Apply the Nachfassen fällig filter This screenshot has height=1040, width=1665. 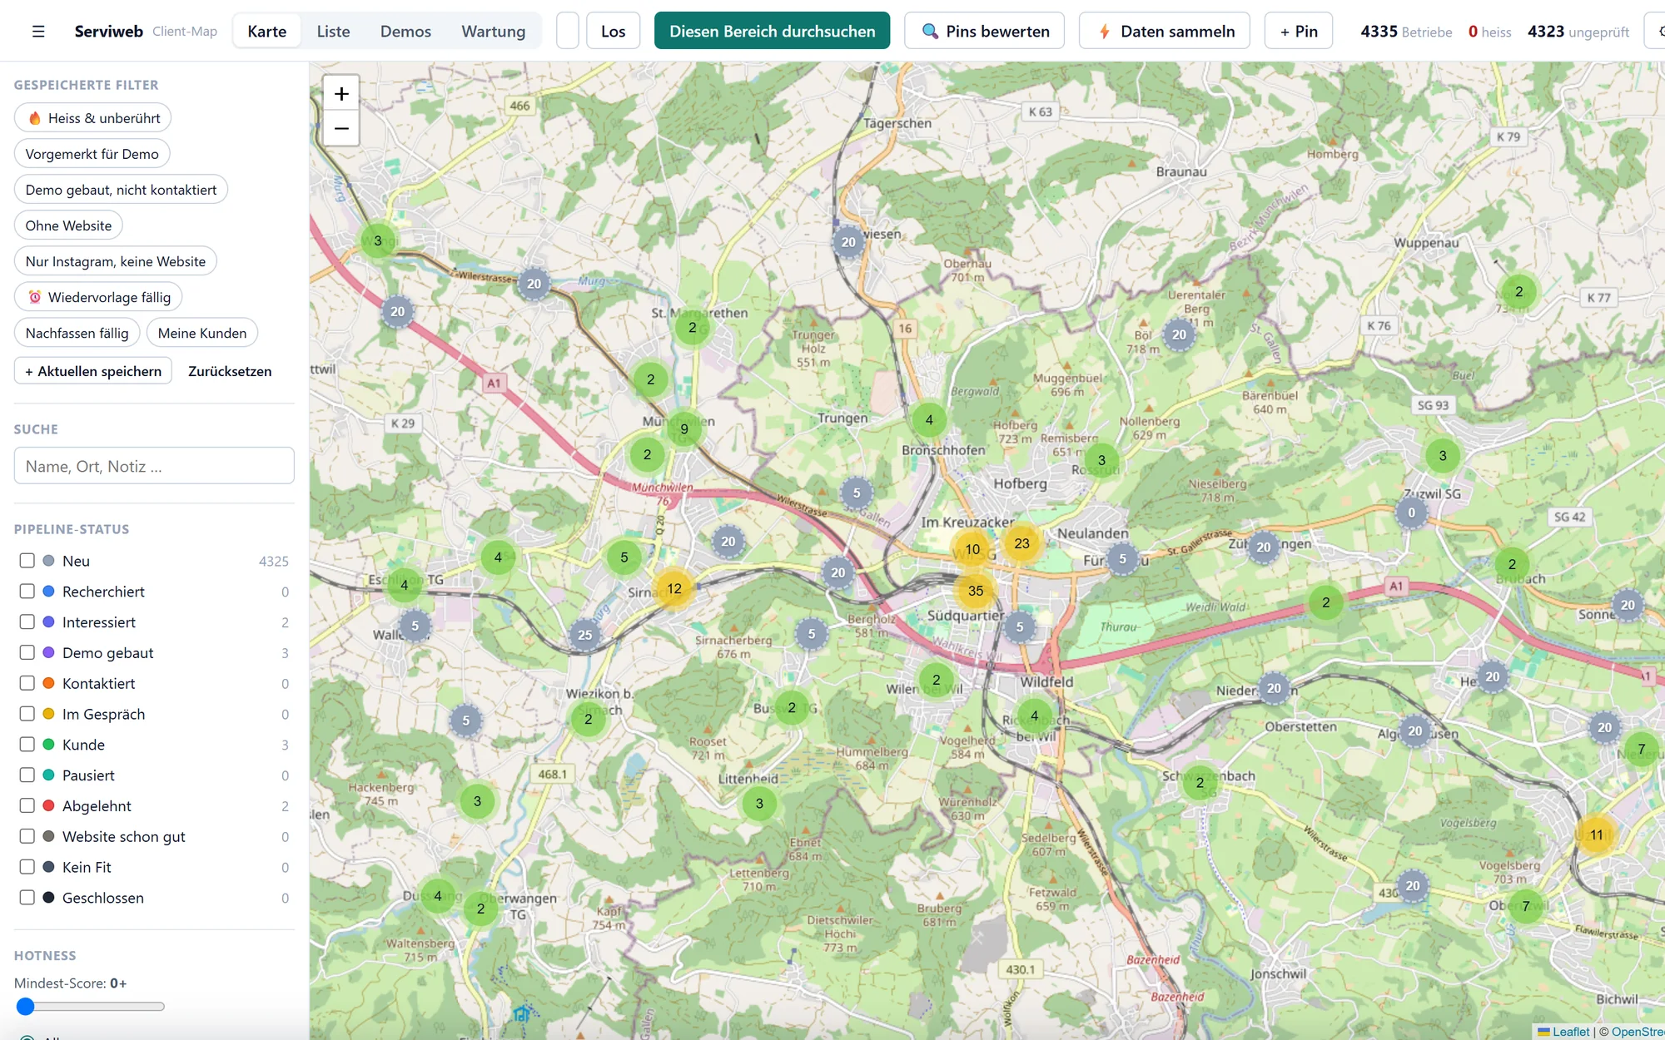pyautogui.click(x=77, y=333)
